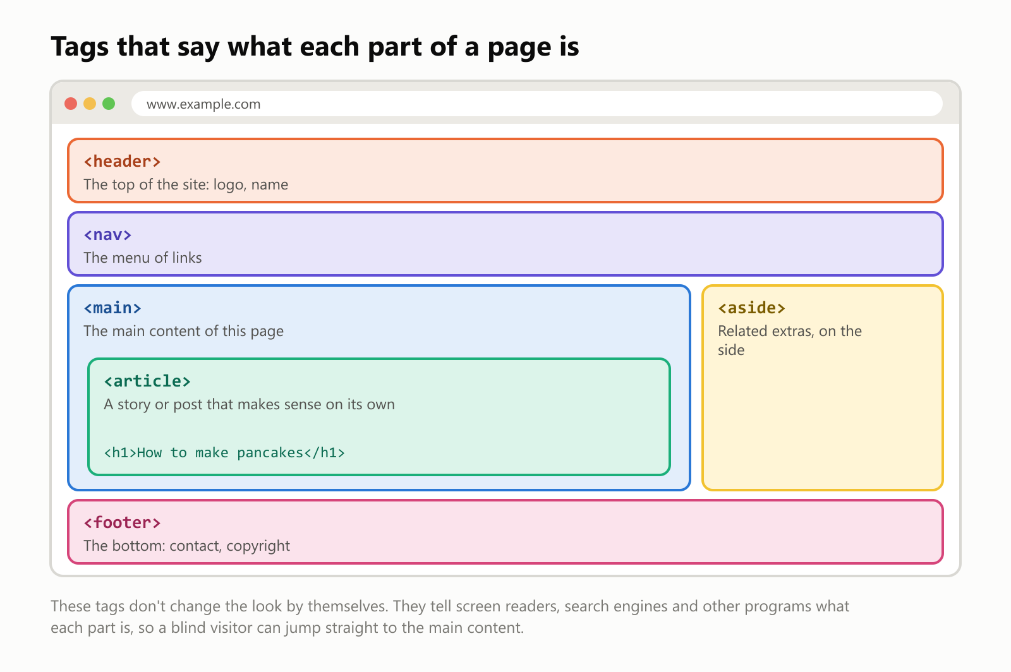Click 'The bottom: contact, copyright' text
Screen dimensions: 1011x672
coord(186,546)
